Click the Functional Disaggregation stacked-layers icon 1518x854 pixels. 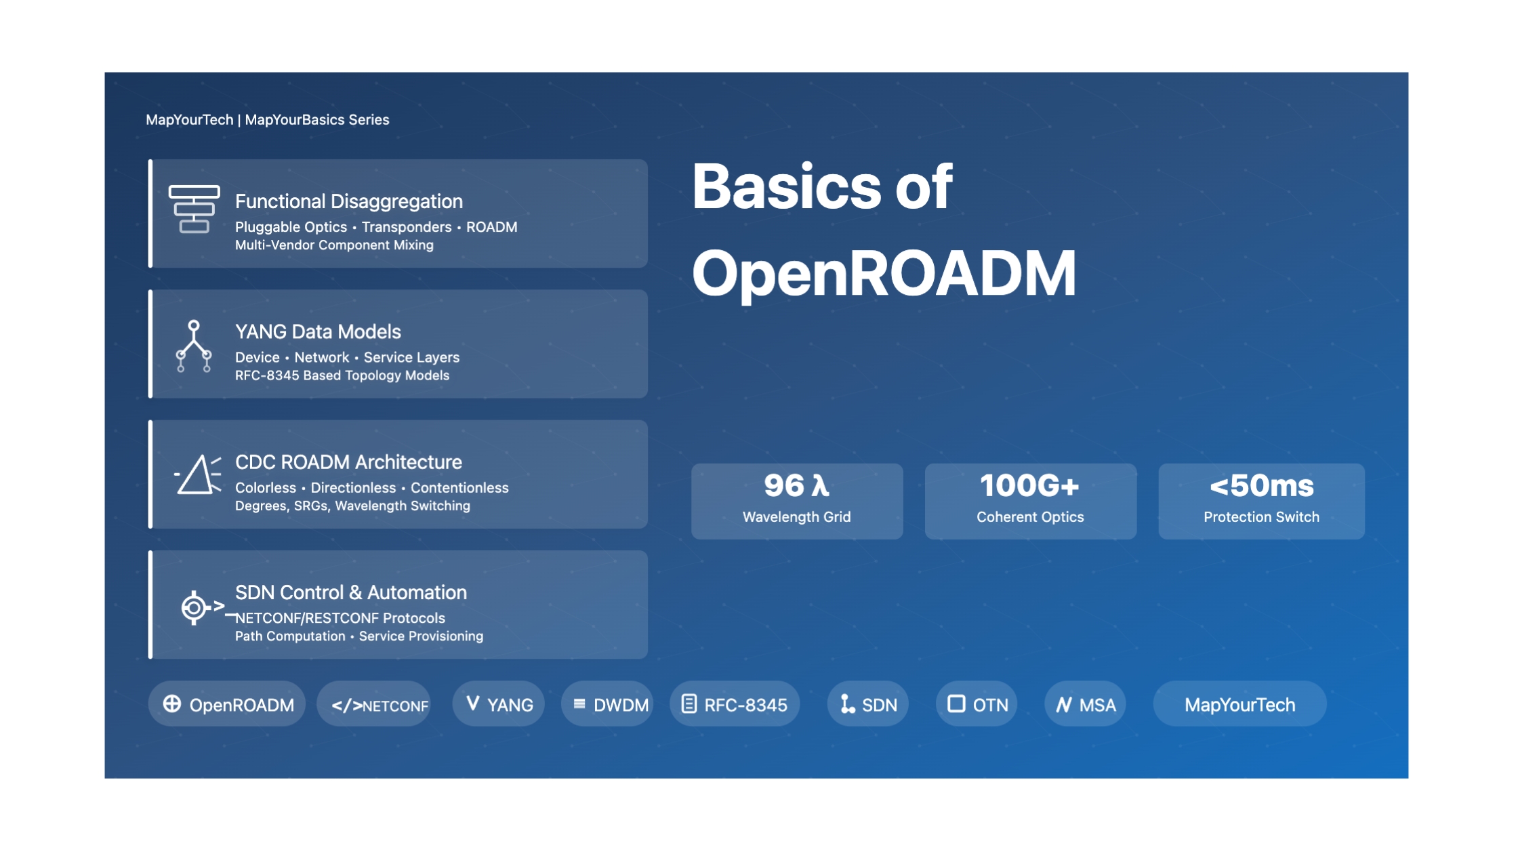194,209
